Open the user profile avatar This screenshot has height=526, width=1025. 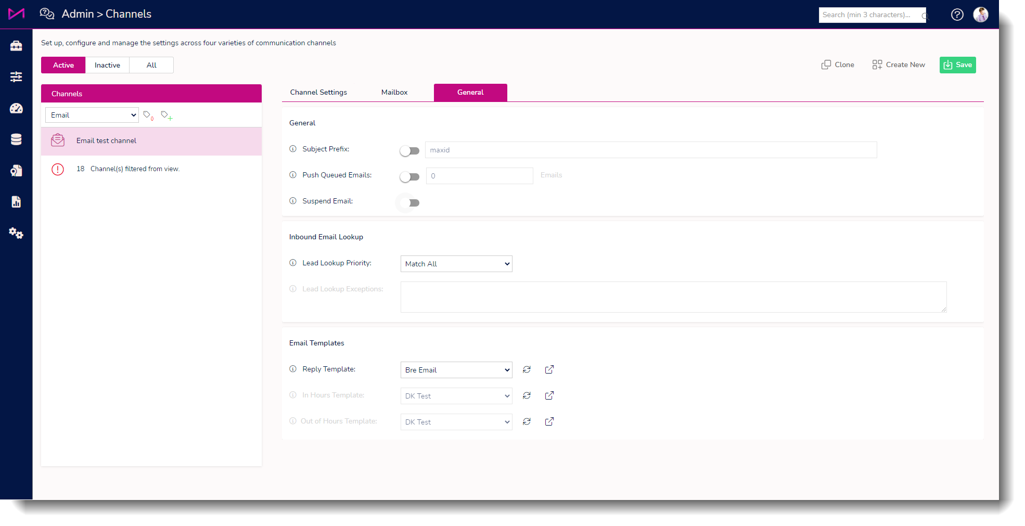(x=981, y=15)
